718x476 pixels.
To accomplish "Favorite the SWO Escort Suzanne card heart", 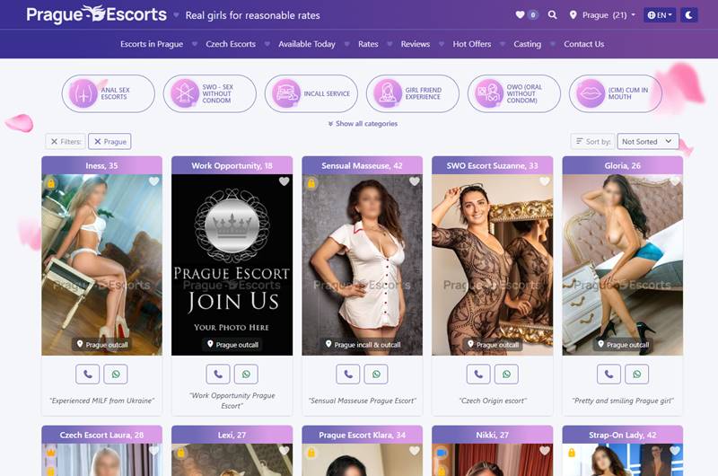I will coord(545,181).
